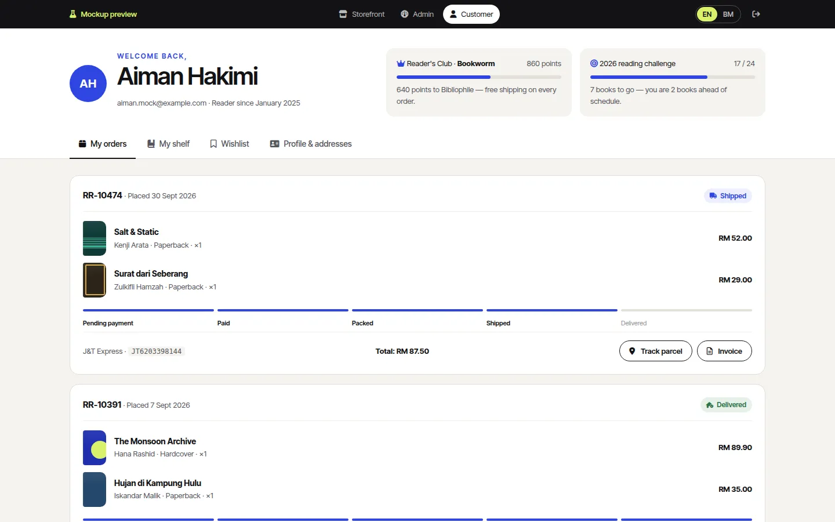Select the Customer view pill
The height and width of the screenshot is (522, 835).
[471, 14]
